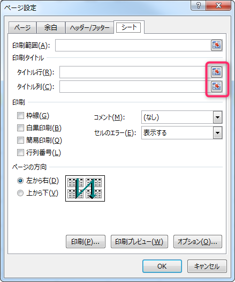The height and width of the screenshot is (282, 235).
Task: Open the 余白 tab
Action: (x=51, y=28)
